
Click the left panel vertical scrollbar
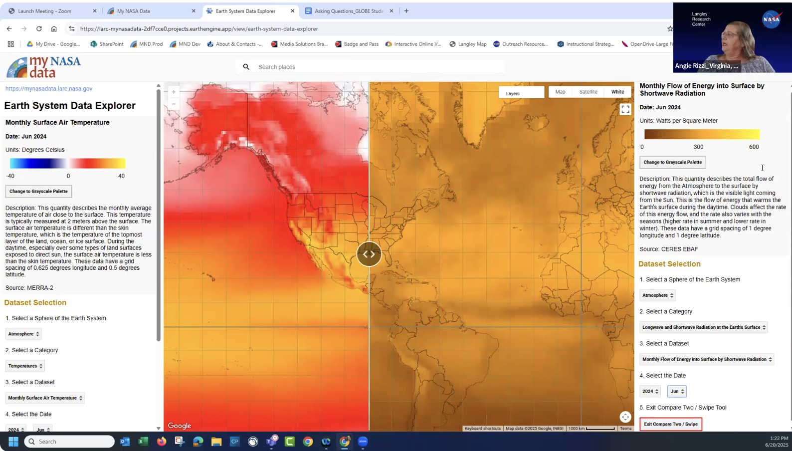click(x=159, y=215)
